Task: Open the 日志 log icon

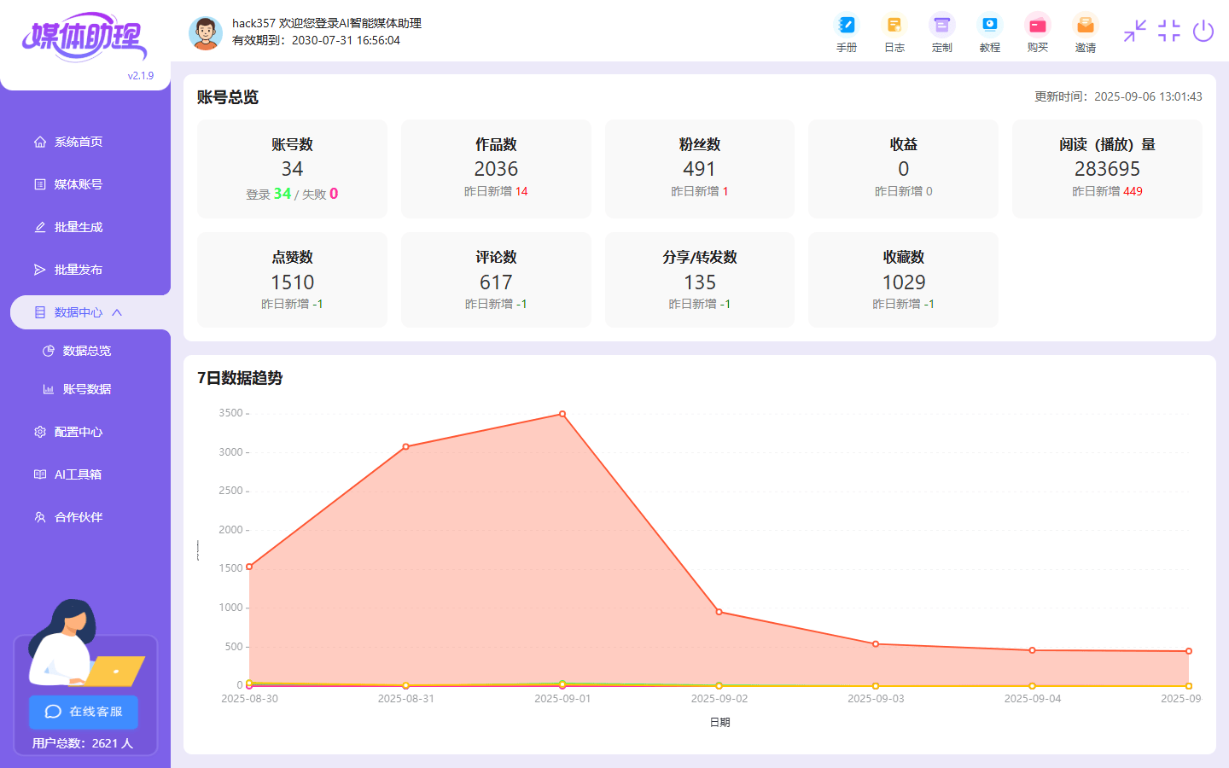Action: (894, 33)
